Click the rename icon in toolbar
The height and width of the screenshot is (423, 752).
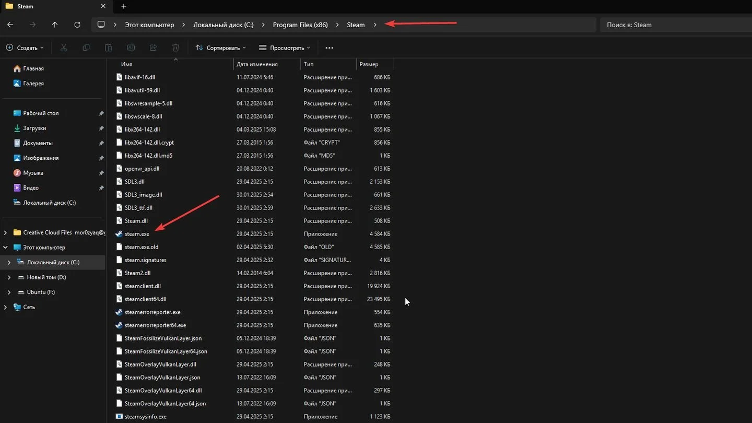point(131,48)
